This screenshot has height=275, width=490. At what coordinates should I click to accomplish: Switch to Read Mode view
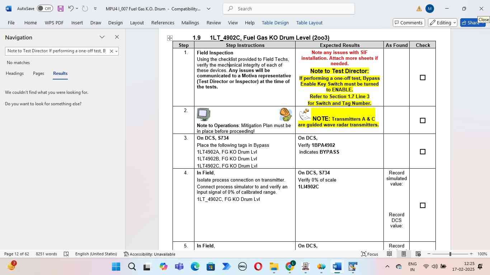(389, 254)
